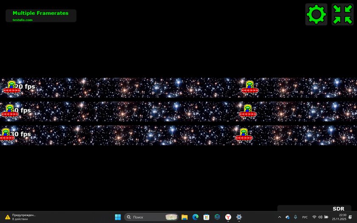Viewport: 357px width, 223px height.
Task: Click the testufo.com link
Action: tap(23, 20)
